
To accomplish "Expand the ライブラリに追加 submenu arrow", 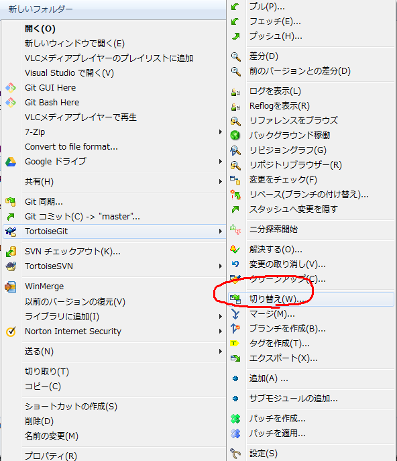I will 220,316.
